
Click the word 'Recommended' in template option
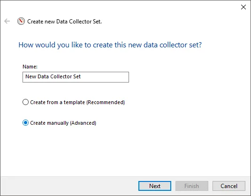(x=106, y=102)
